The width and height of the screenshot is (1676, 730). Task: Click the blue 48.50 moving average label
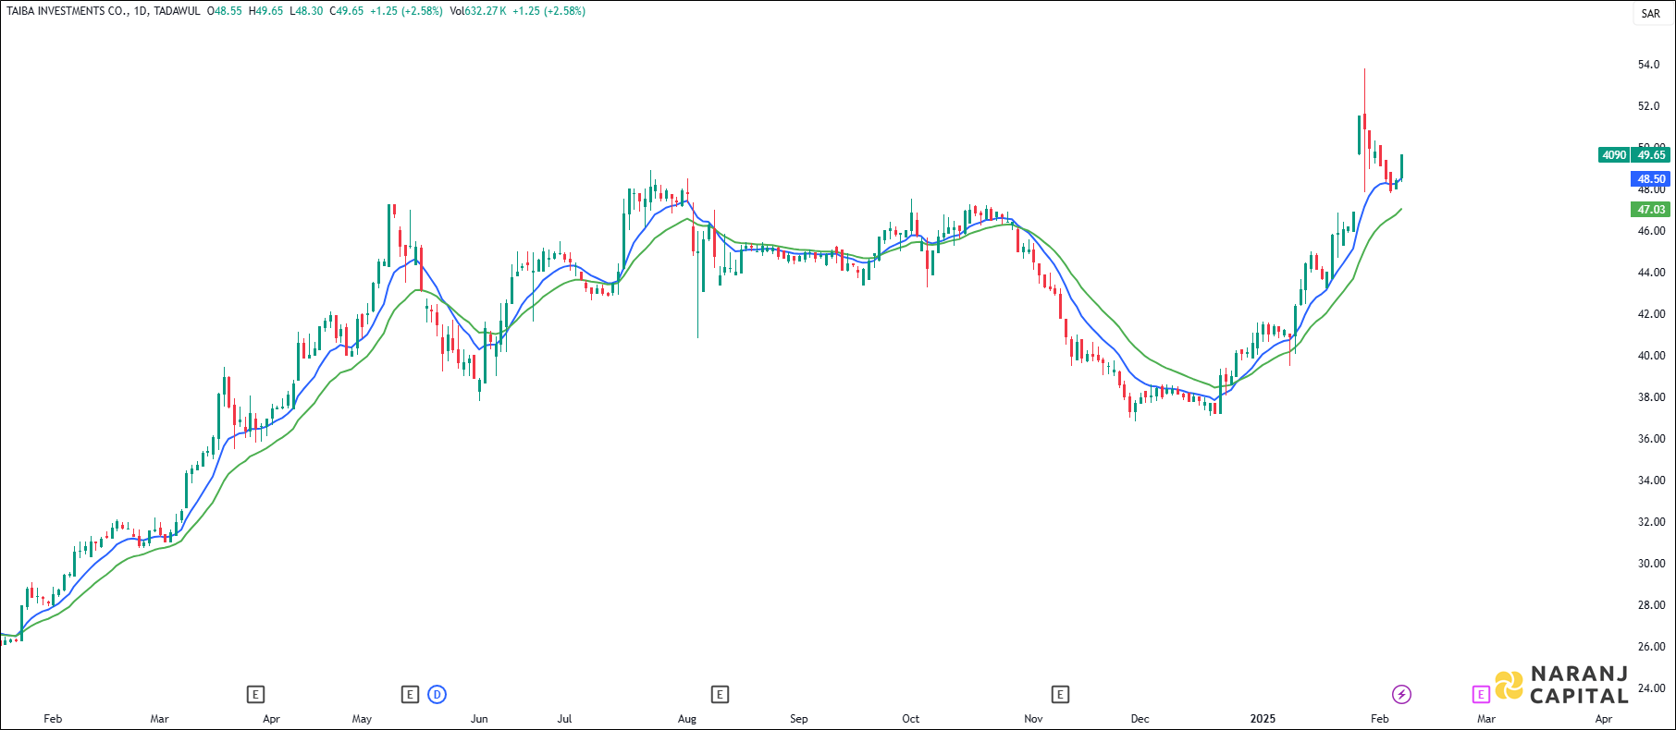pyautogui.click(x=1651, y=179)
